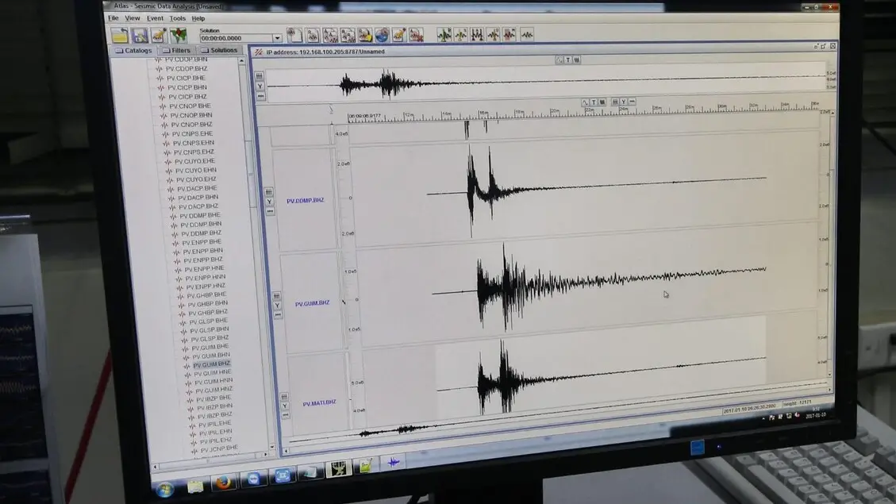Click the pencil edit icon beside save
Image resolution: width=896 pixels, height=504 pixels.
pos(159,36)
